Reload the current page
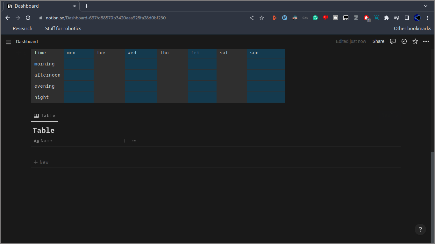Screen dimensions: 435x244 click(x=28, y=18)
